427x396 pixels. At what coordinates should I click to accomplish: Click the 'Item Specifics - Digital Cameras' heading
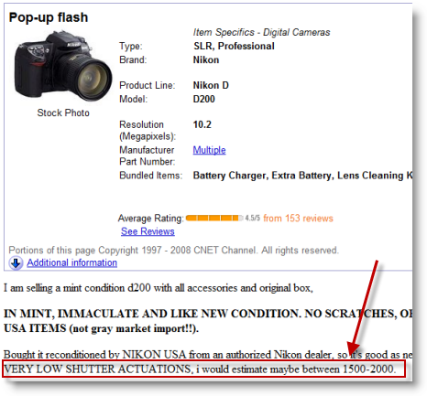pos(261,32)
